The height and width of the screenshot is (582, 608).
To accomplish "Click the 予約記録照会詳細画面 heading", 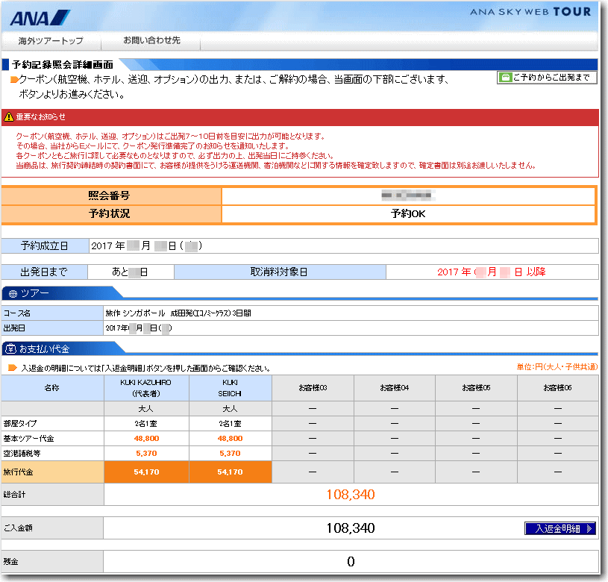I will [63, 64].
